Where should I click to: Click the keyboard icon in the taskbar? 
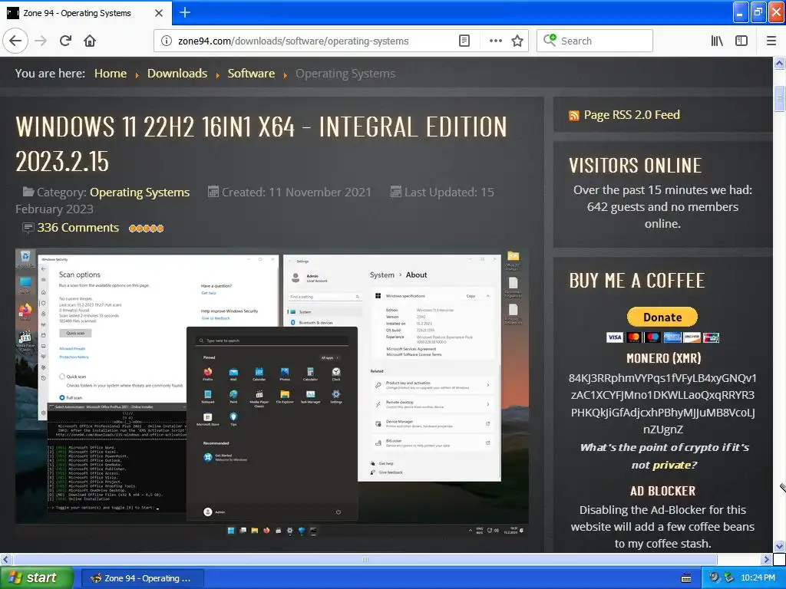(685, 578)
